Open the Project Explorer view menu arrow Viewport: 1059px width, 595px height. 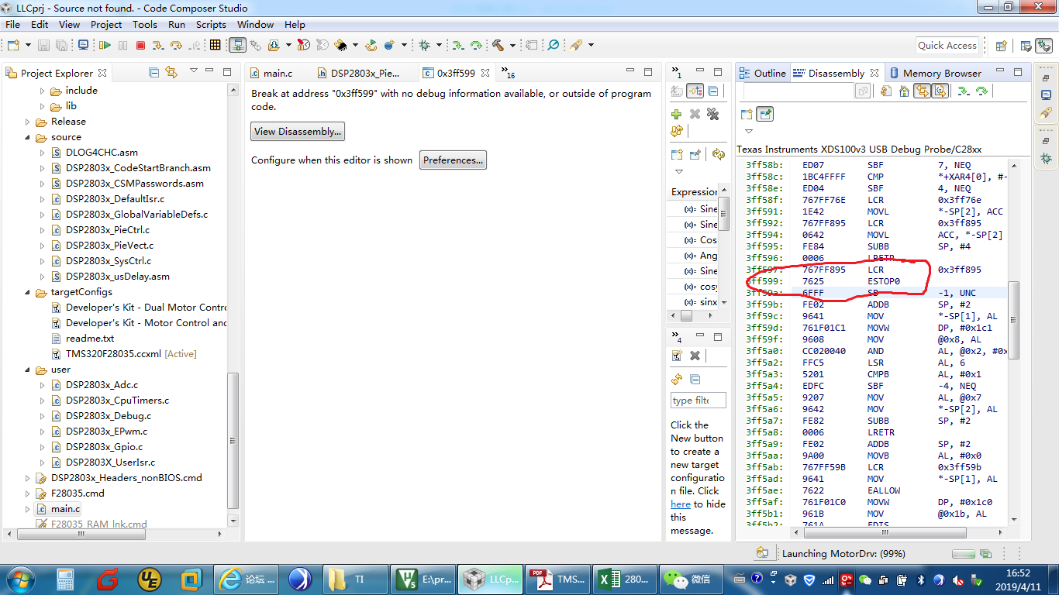pos(193,71)
